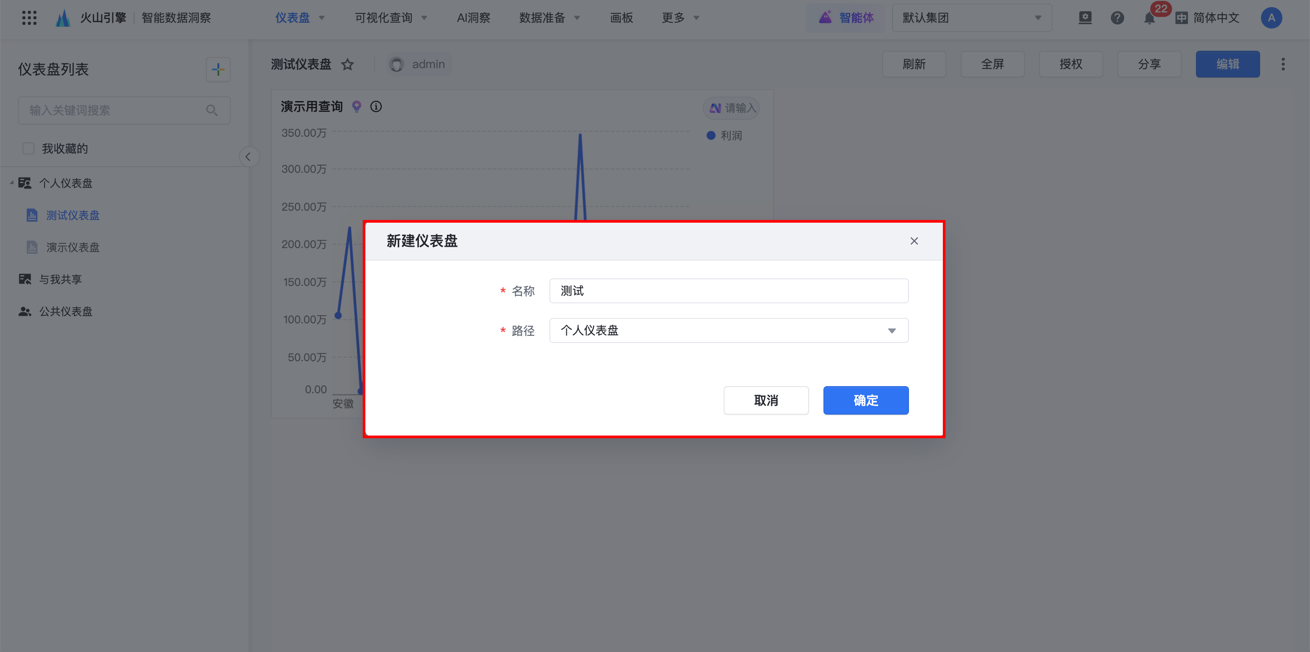Viewport: 1310px width, 652px height.
Task: Open the vertical three-dot more menu
Action: pos(1282,65)
